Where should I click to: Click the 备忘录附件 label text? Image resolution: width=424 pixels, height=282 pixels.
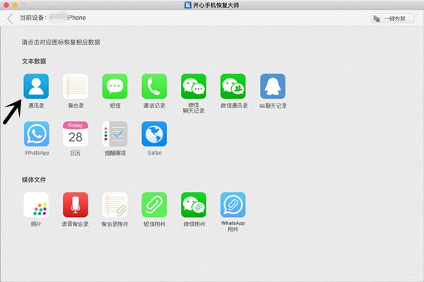coord(115,224)
